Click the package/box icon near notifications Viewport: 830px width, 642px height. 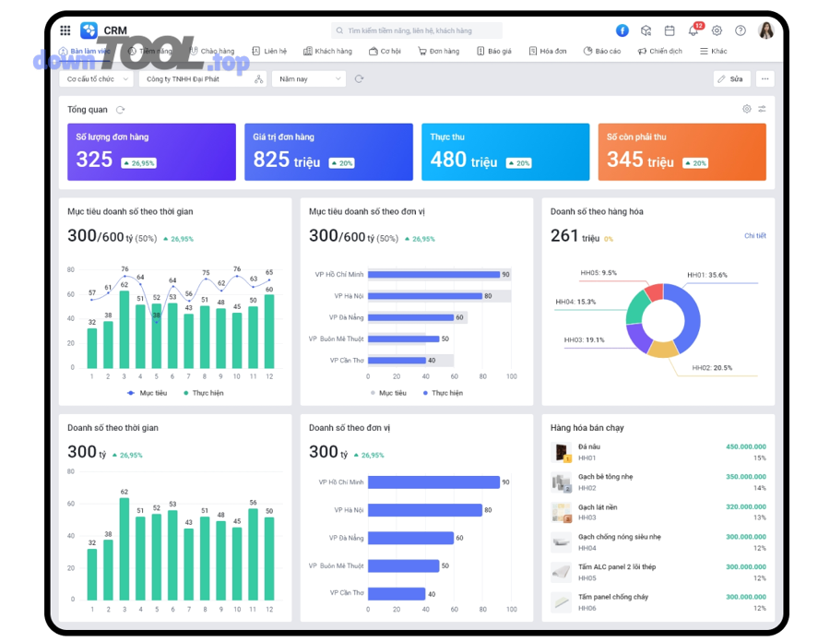(646, 30)
